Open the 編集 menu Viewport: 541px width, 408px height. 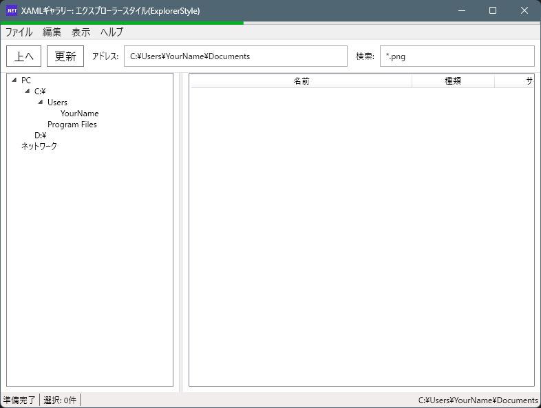(x=52, y=32)
